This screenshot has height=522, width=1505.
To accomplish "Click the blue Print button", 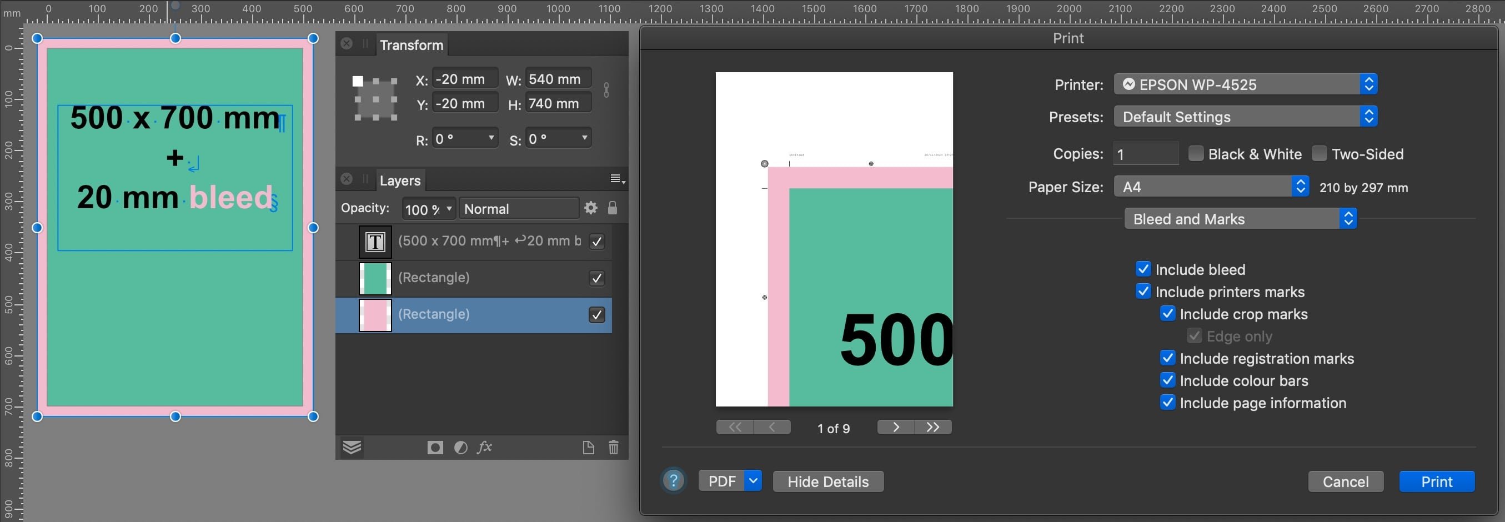I will coord(1437,481).
